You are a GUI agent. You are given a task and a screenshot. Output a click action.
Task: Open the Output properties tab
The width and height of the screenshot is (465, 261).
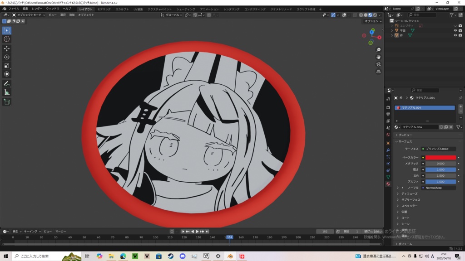click(388, 114)
